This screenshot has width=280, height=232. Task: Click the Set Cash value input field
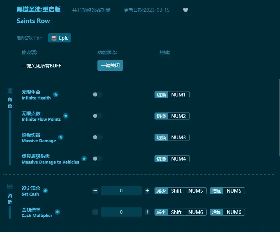121,190
